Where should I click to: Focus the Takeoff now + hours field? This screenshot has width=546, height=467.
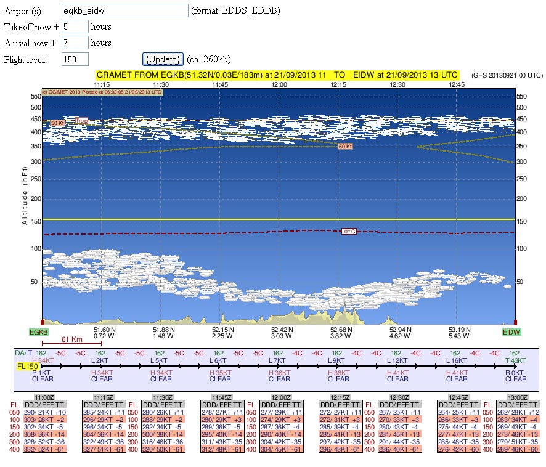coord(75,27)
